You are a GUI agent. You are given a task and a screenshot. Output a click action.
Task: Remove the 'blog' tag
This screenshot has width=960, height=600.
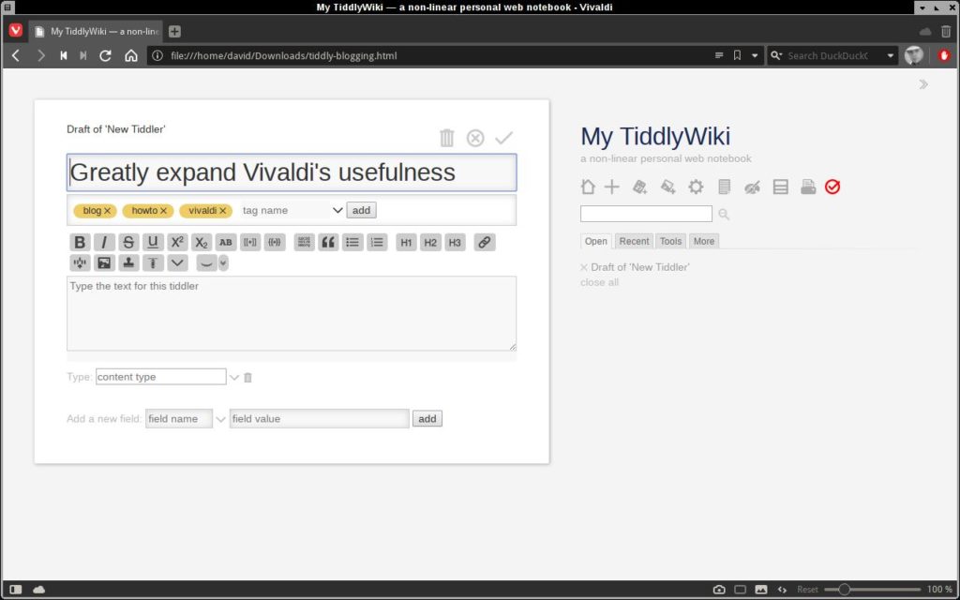[x=107, y=211]
